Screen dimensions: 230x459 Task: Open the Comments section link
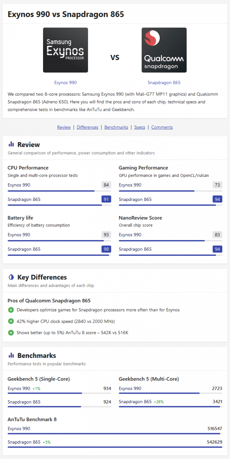click(x=162, y=127)
